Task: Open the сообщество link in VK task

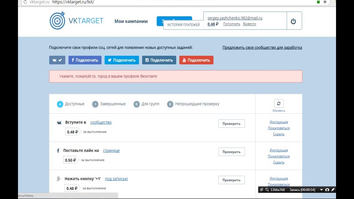Action: click(101, 122)
